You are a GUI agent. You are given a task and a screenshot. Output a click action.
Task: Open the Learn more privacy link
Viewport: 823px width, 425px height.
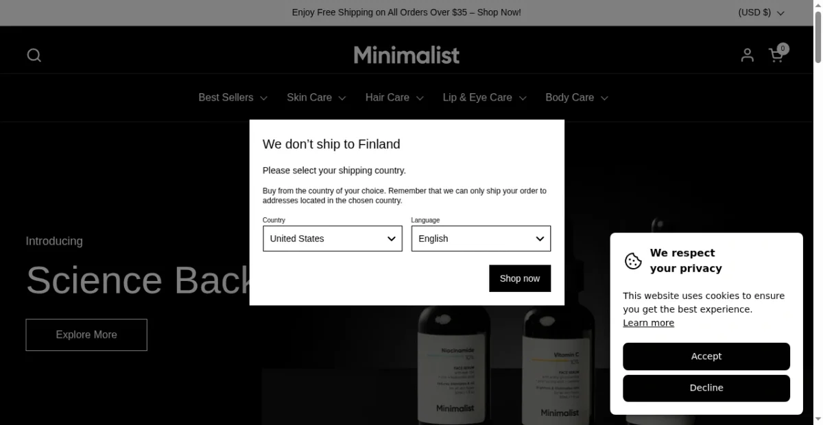648,323
